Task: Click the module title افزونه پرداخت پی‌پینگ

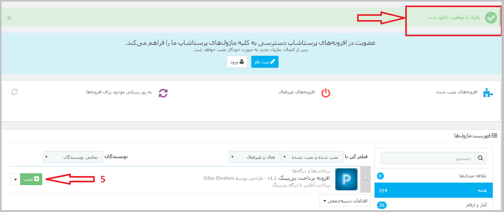Action: (x=304, y=178)
